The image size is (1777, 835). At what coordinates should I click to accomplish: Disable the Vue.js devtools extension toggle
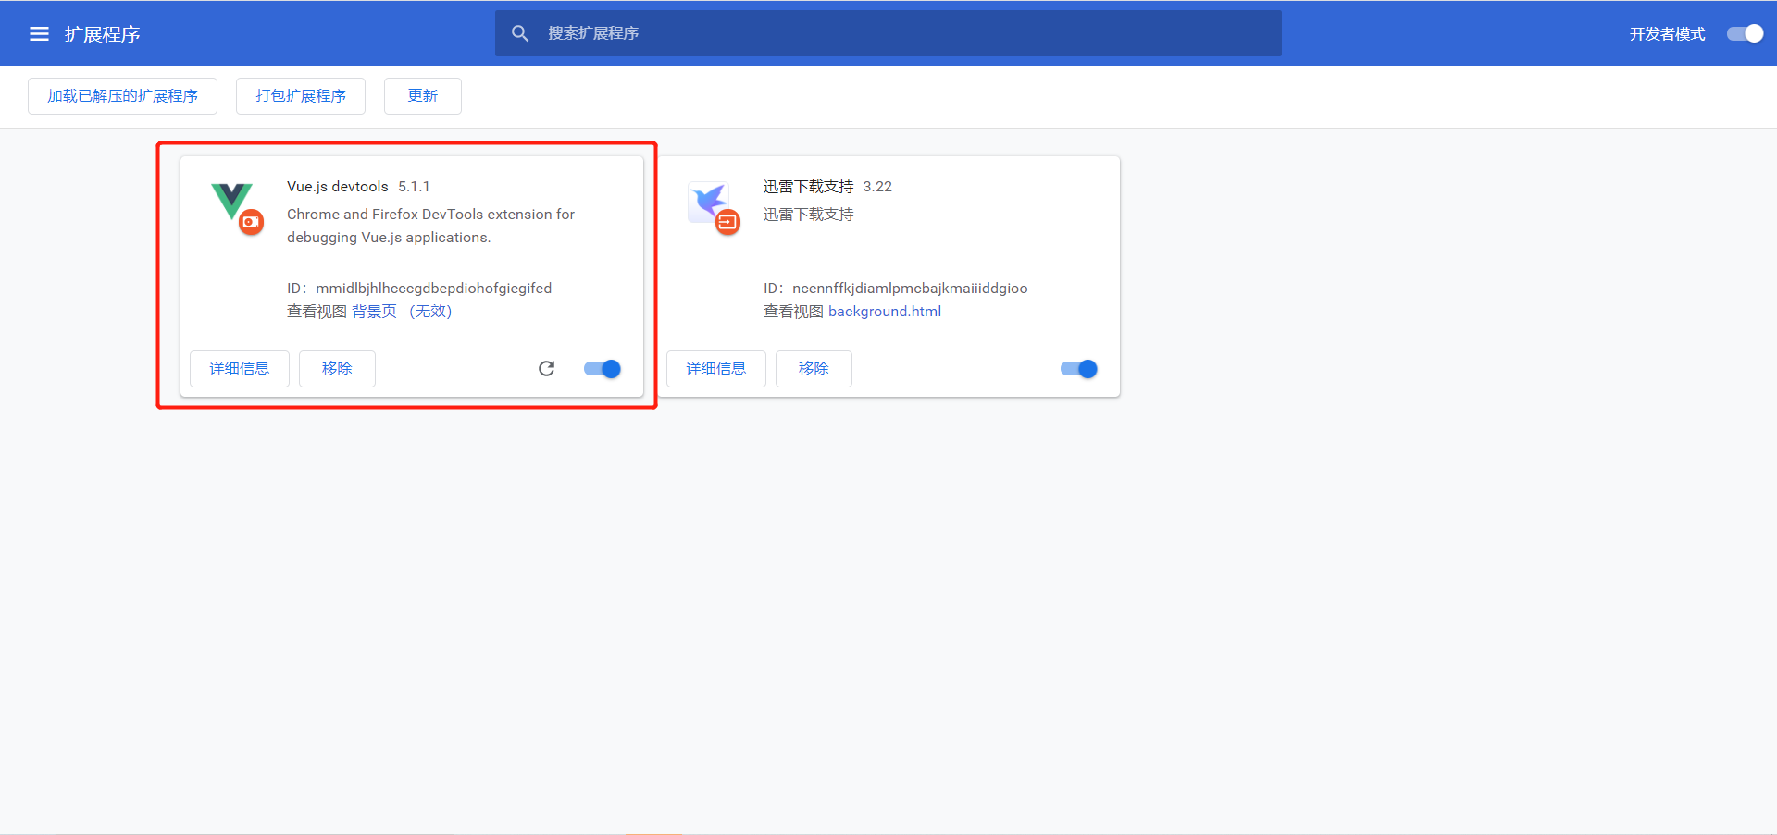click(x=603, y=369)
